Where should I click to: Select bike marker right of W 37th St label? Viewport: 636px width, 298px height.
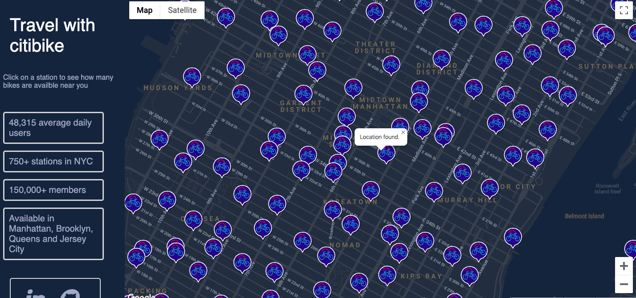[x=236, y=69]
